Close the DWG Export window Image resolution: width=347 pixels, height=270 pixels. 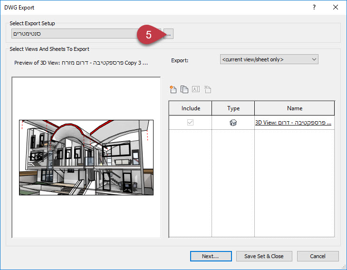(336, 8)
